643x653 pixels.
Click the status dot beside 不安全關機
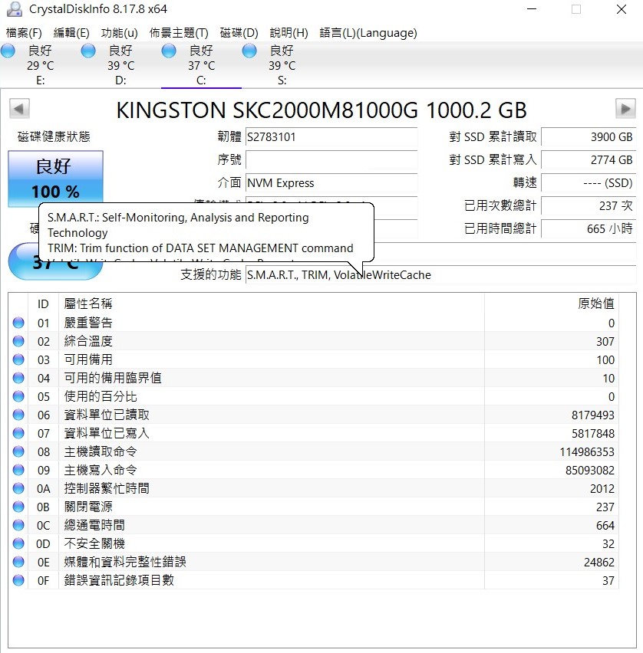tap(17, 543)
